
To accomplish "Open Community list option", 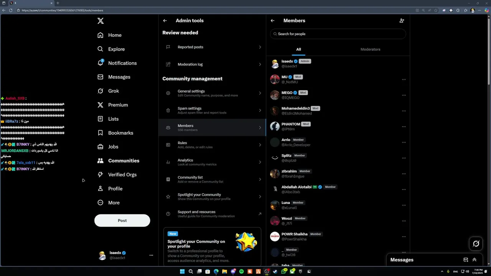I will click(212, 179).
